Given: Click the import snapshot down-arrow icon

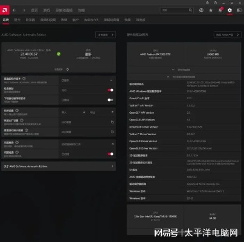Looking at the screenshot, I should 84,113.
